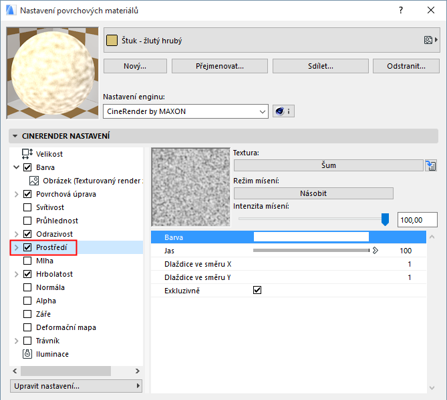447x400 pixels.
Task: Uncheck the Barva channel checkbox
Action: [x=27, y=167]
